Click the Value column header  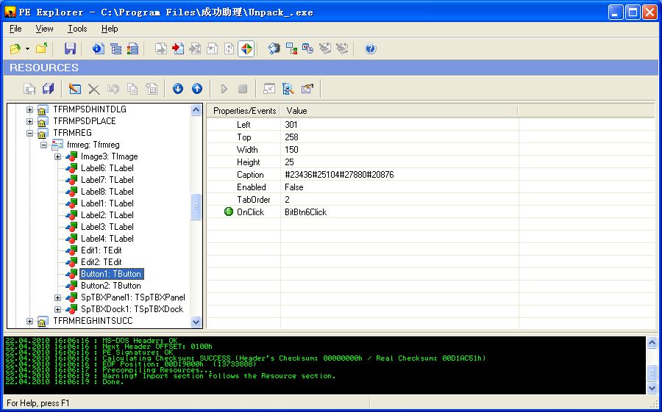pyautogui.click(x=399, y=111)
